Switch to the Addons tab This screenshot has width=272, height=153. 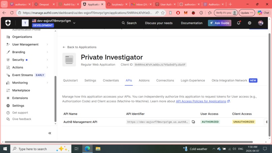click(x=144, y=80)
